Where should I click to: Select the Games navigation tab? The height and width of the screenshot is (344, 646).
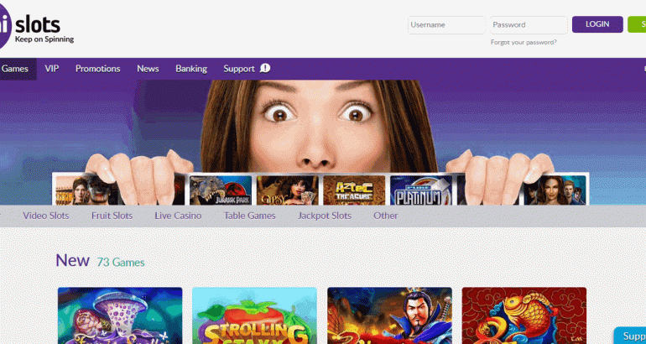coord(17,69)
